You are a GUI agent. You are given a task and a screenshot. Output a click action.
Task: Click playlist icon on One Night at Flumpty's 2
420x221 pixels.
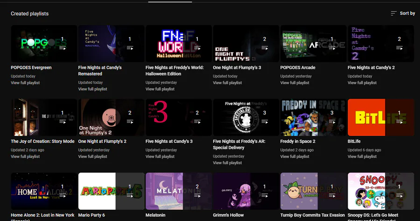pos(130,122)
